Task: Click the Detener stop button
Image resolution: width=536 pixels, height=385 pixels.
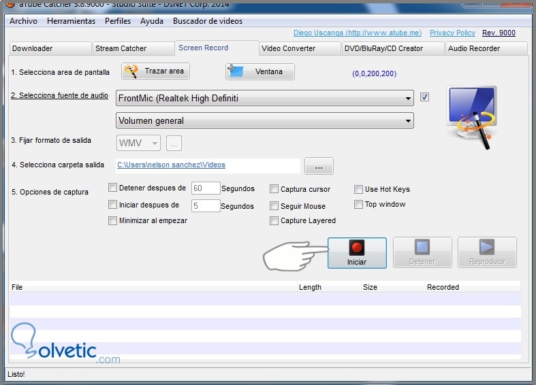Action: [422, 252]
